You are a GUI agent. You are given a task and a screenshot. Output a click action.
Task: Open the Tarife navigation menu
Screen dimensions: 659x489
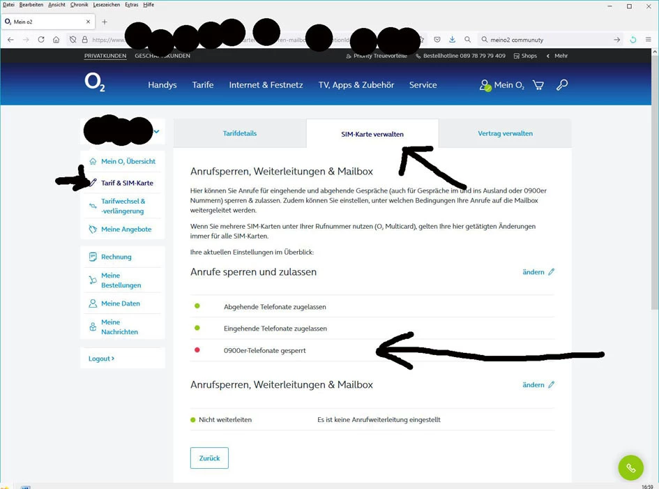pyautogui.click(x=202, y=85)
